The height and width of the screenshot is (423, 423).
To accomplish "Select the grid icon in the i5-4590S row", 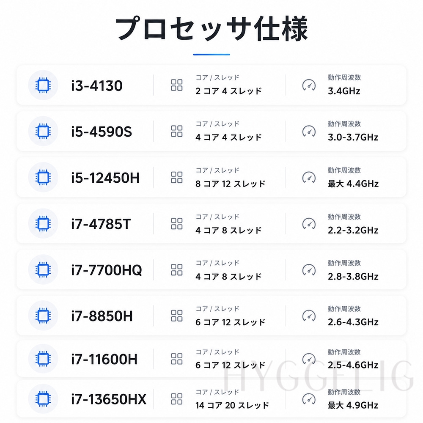I will click(x=177, y=131).
